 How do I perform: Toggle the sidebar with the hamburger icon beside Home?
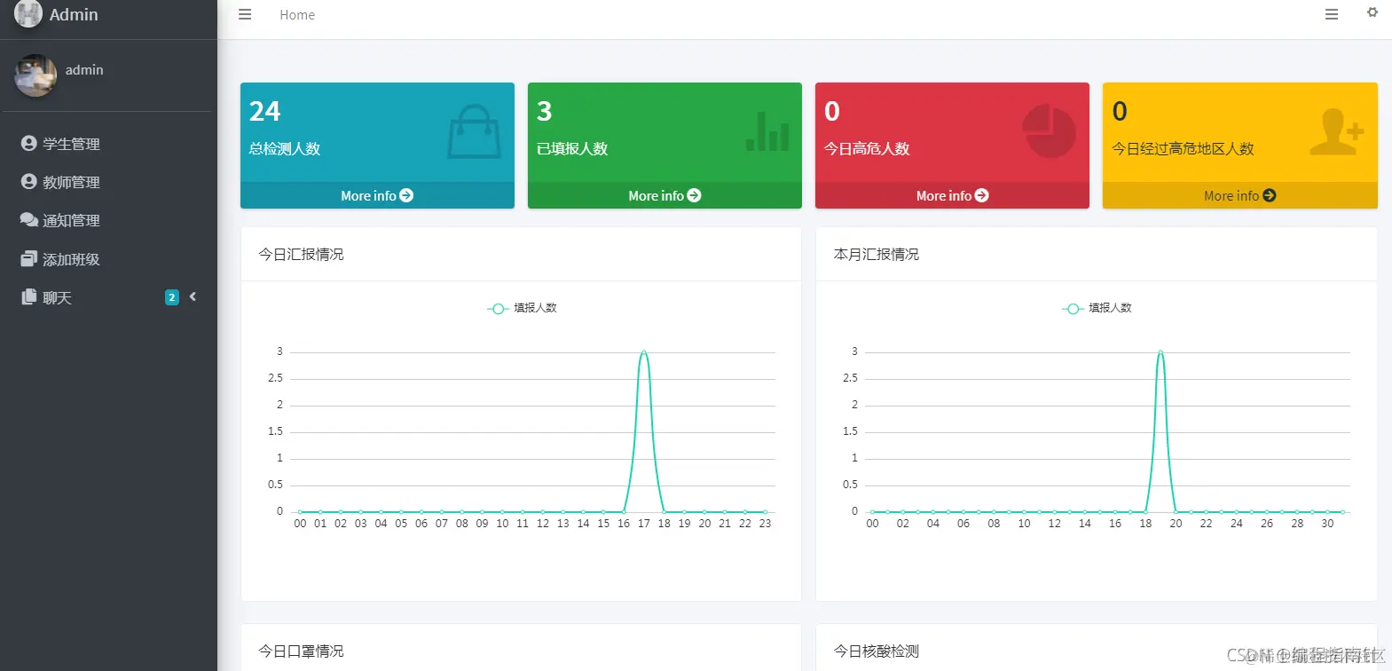click(x=245, y=14)
